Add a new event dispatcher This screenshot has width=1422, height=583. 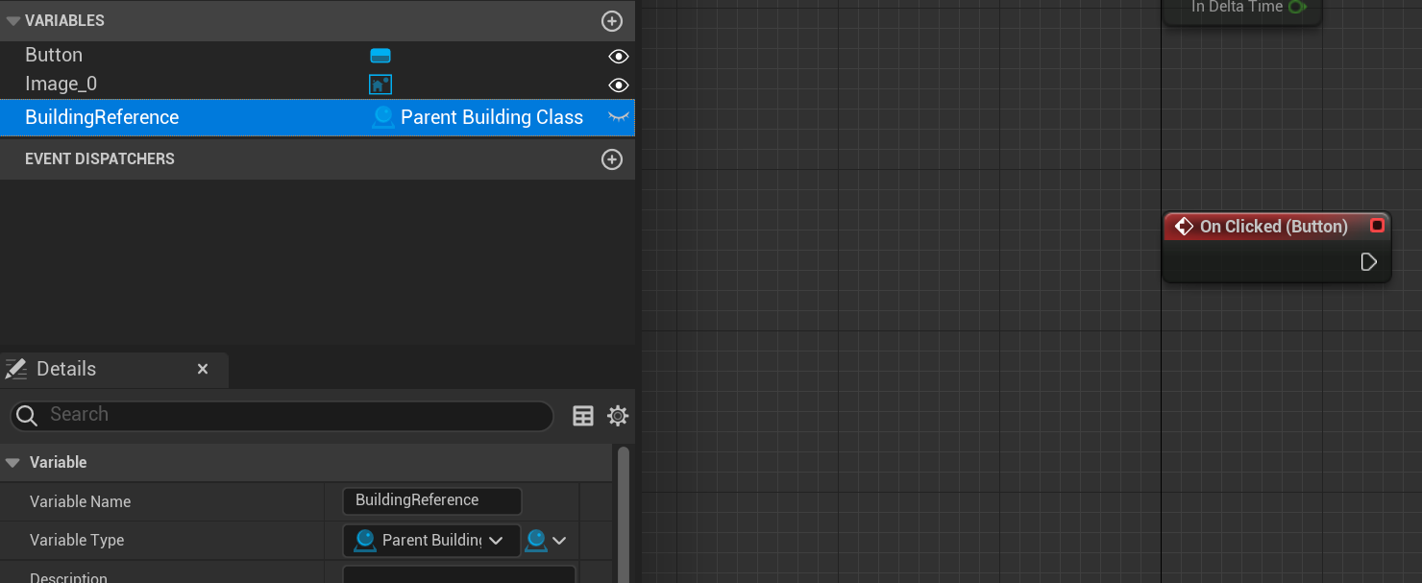(x=612, y=159)
